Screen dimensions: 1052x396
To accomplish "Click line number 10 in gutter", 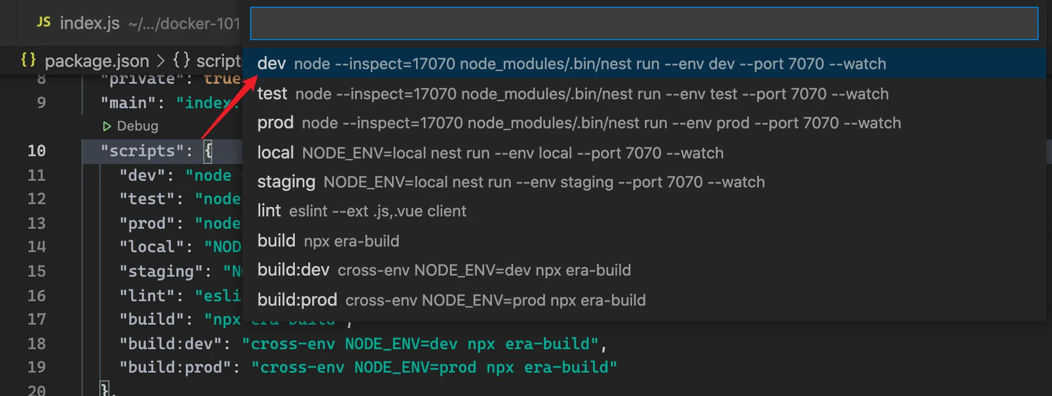I will click(x=37, y=151).
